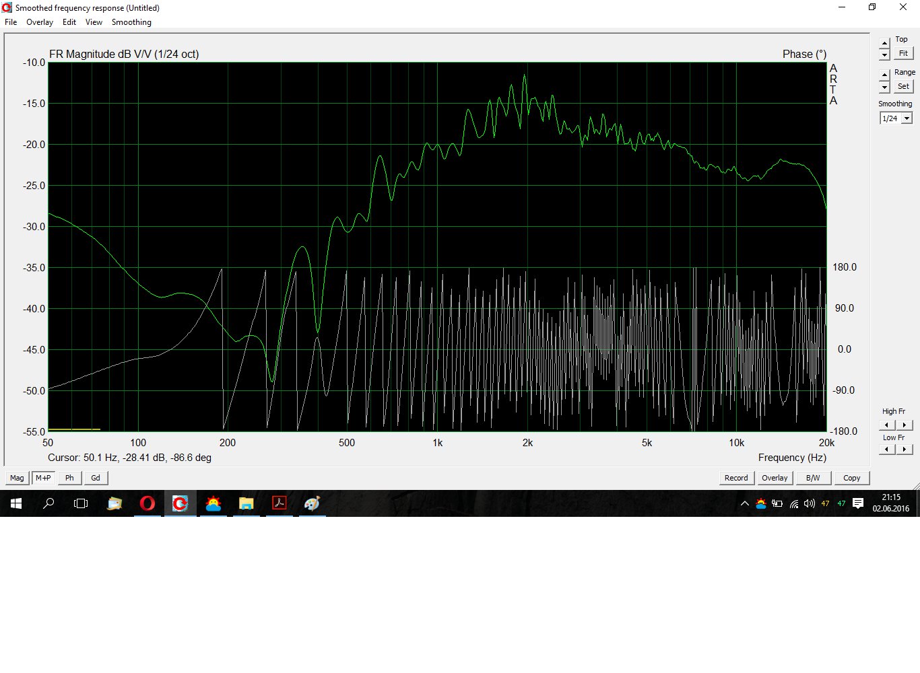Open the File menu
Image resolution: width=920 pixels, height=673 pixels.
11,22
